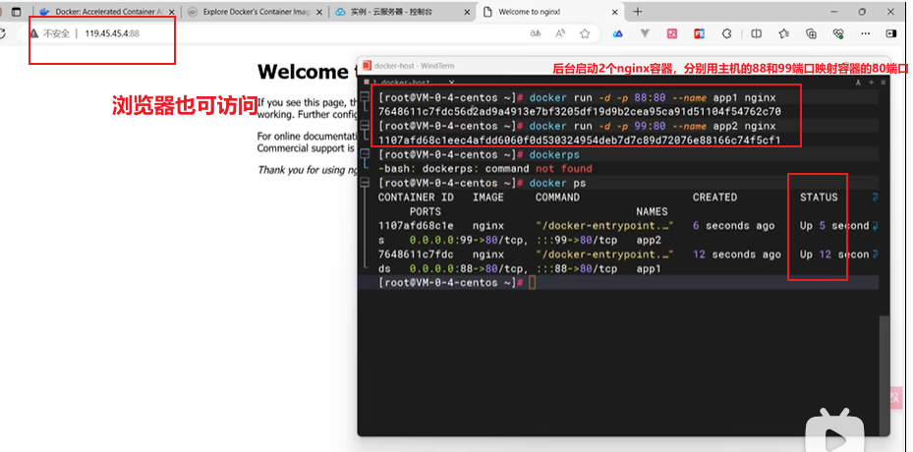Image resolution: width=913 pixels, height=452 pixels.
Task: Open the collections icon in browser toolbar
Action: pos(811,33)
